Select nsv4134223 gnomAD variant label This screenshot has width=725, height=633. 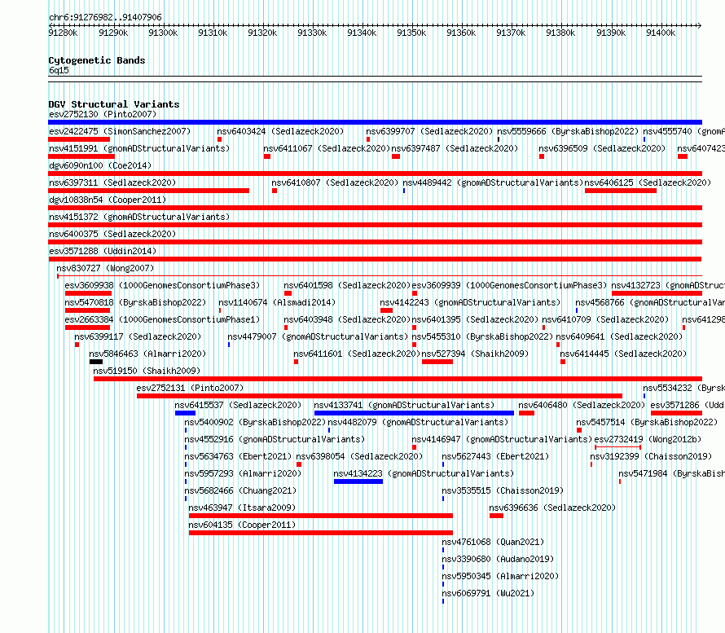click(424, 473)
